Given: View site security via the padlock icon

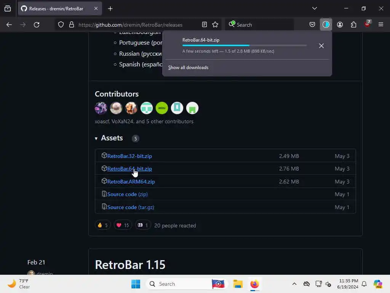Looking at the screenshot, I should tap(72, 25).
